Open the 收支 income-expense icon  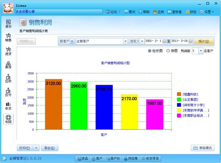point(8,106)
